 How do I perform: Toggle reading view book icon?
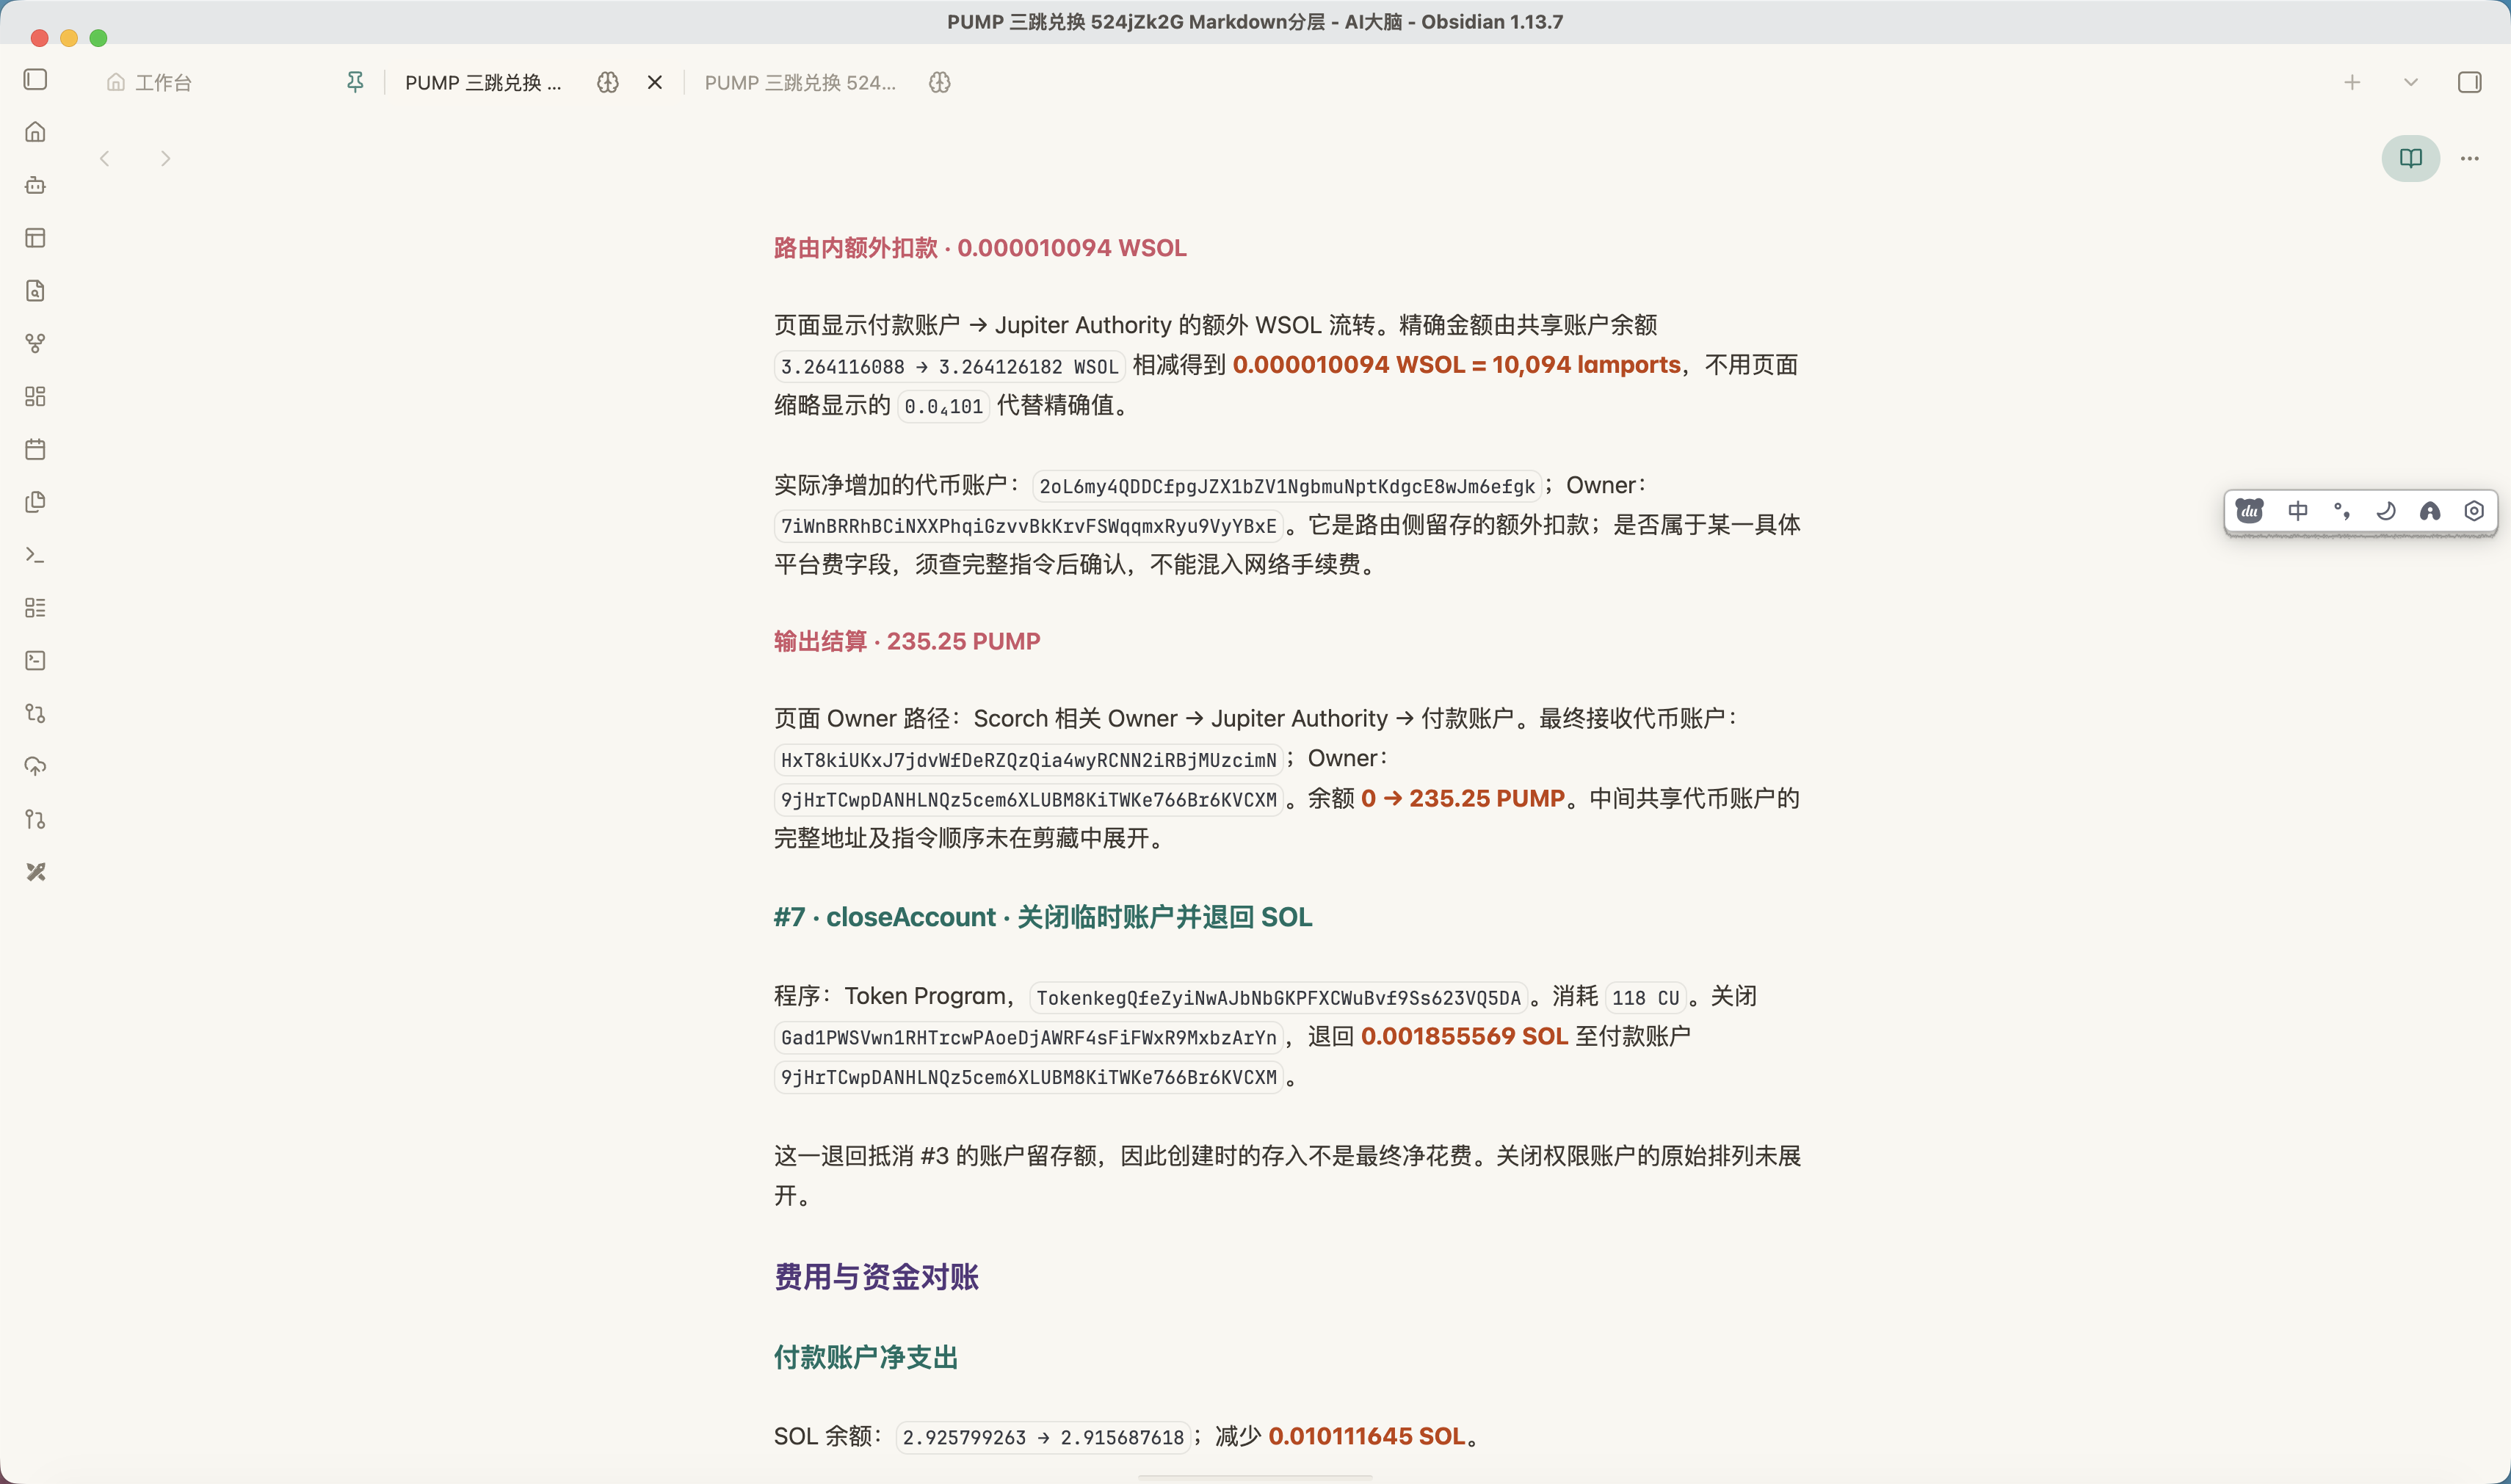click(2411, 158)
